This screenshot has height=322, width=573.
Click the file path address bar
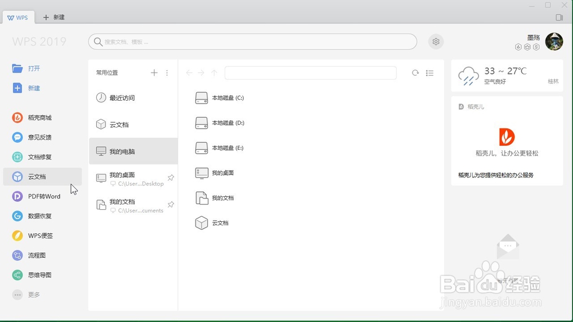(311, 73)
